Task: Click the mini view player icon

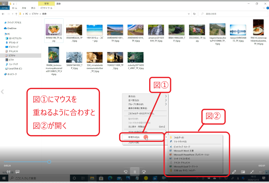Action: 243,172
